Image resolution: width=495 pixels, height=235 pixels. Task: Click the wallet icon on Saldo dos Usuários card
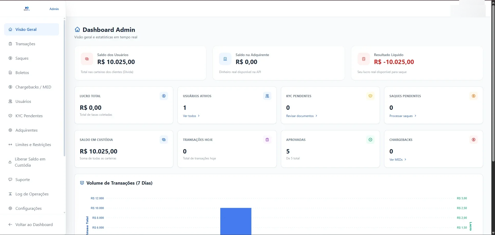[87, 59]
